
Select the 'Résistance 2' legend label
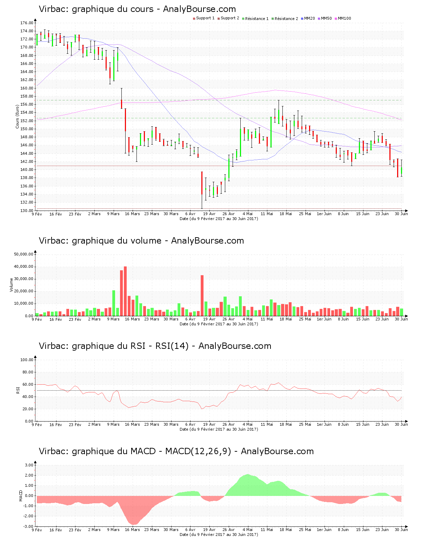286,18
